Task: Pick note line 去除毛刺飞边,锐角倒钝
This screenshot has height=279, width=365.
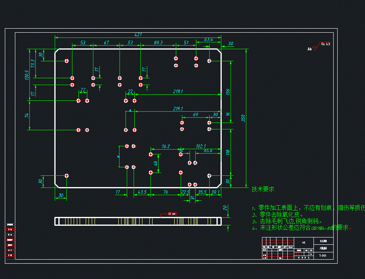Action: pos(287,221)
